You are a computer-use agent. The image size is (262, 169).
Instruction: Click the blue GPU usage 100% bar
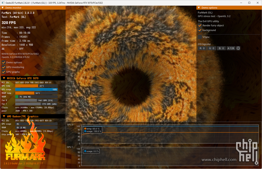pos(36,89)
